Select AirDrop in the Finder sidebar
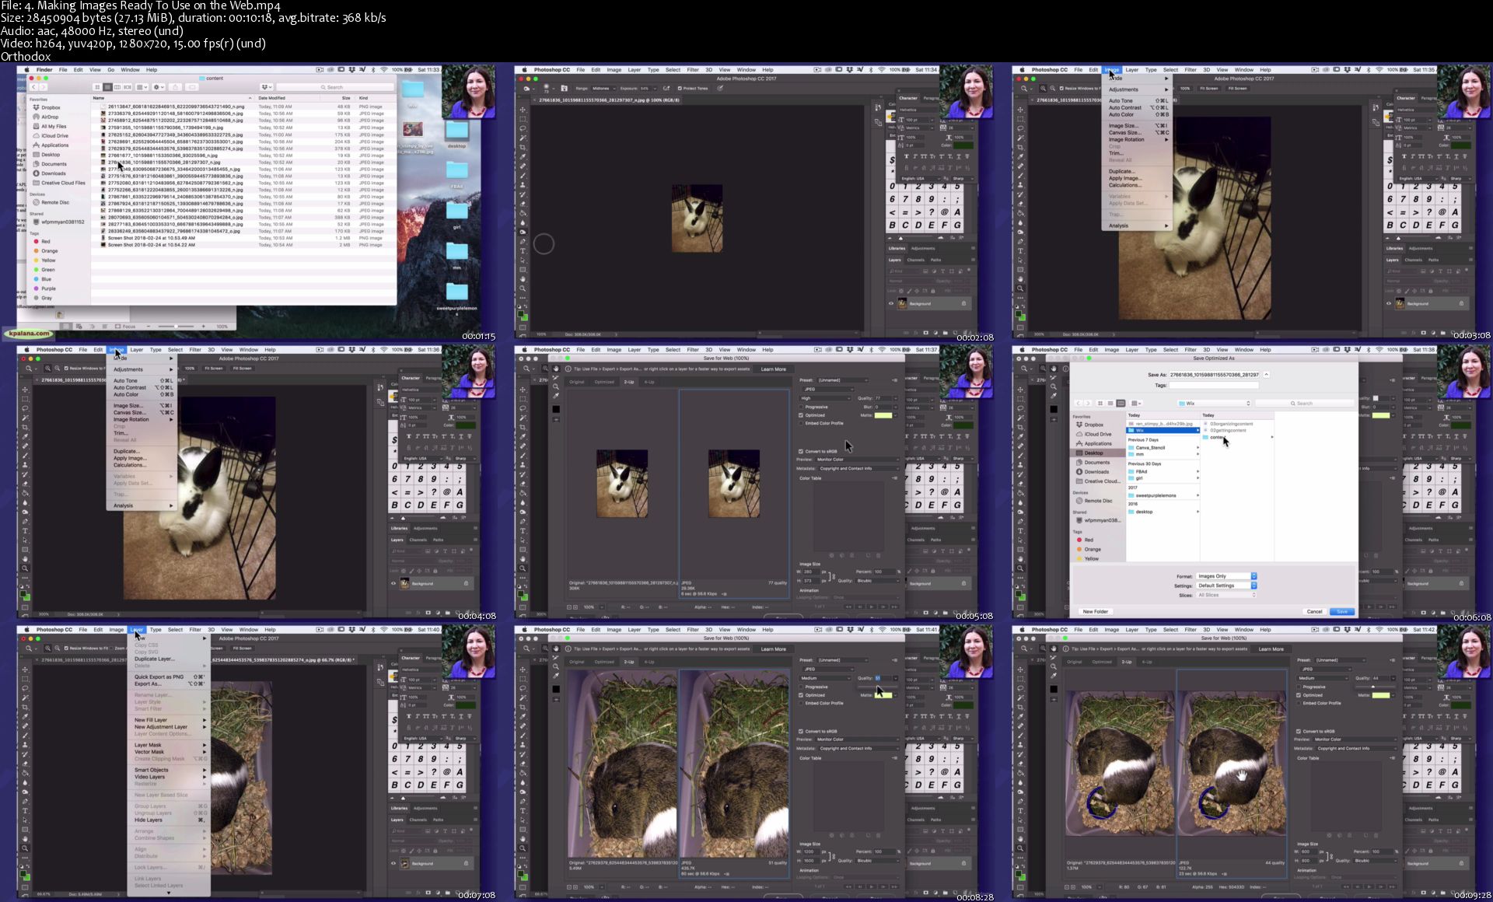The height and width of the screenshot is (902, 1493). [x=48, y=117]
